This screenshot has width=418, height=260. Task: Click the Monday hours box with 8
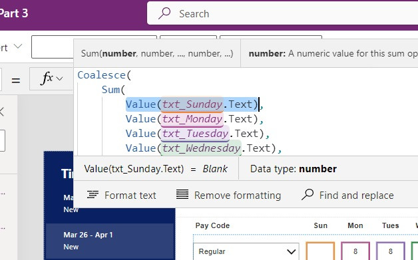click(355, 251)
